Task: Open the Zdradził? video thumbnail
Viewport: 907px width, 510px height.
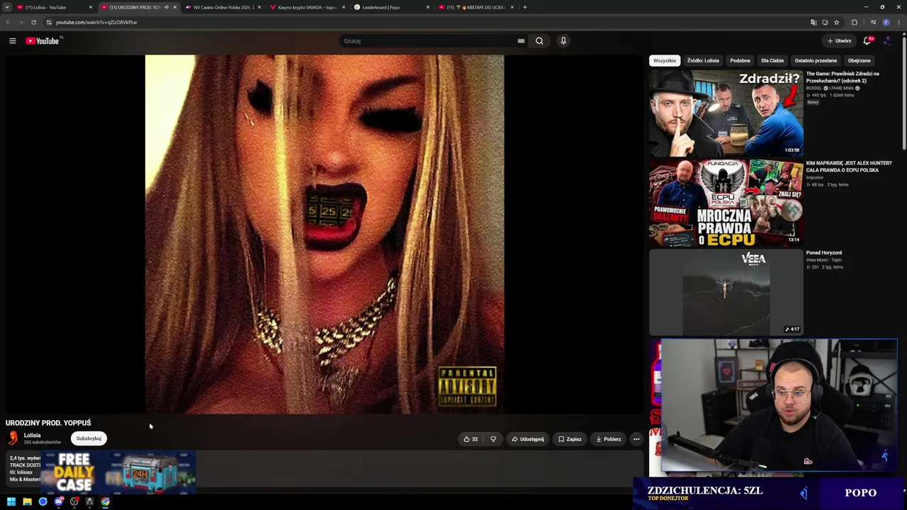Action: 726,113
